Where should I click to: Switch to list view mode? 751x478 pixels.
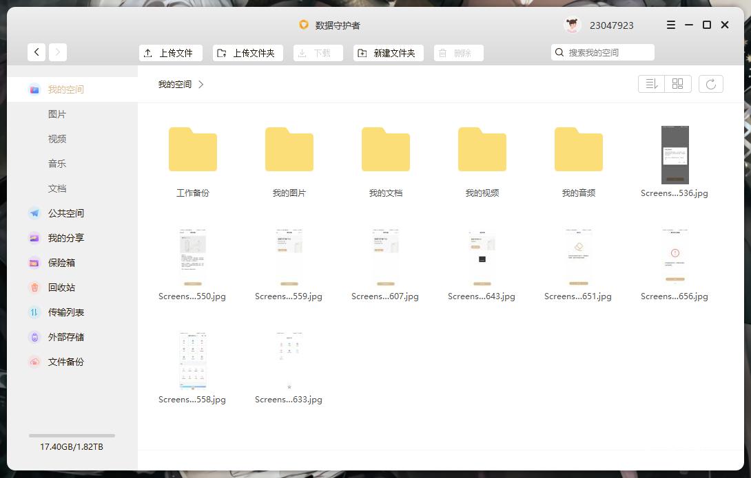pos(651,83)
